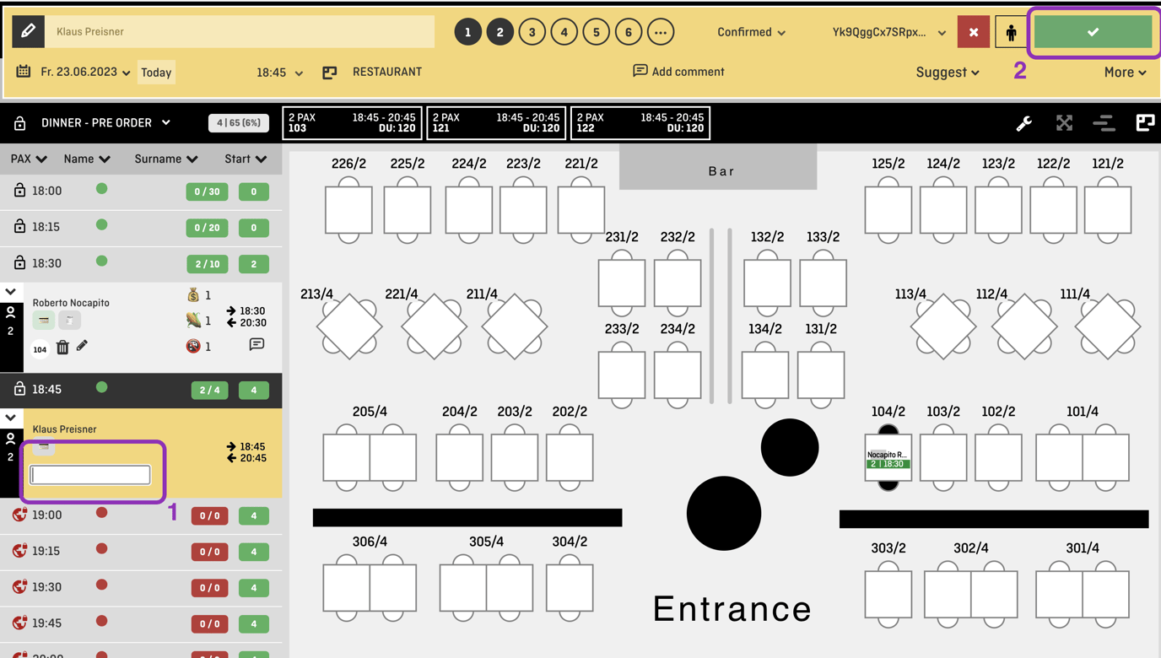Sort by Surname column header
Viewport: 1161px width, 658px height.
[165, 159]
